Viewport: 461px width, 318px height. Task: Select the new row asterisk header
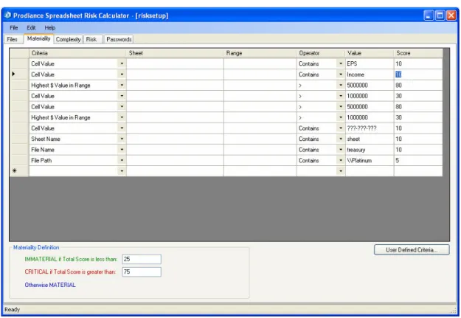coord(19,171)
